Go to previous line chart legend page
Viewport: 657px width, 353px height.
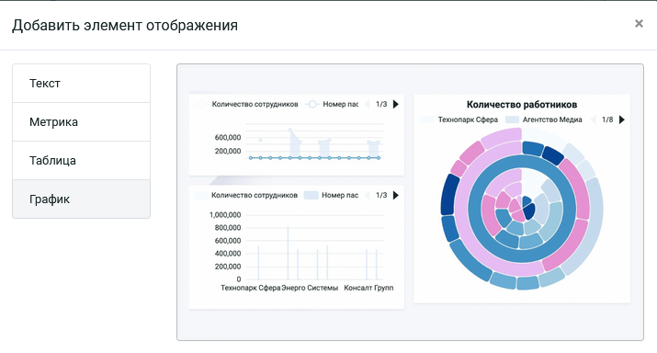pyautogui.click(x=368, y=105)
